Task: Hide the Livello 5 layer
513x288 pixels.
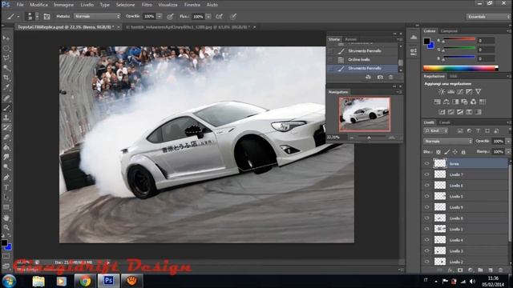Action: point(426,196)
